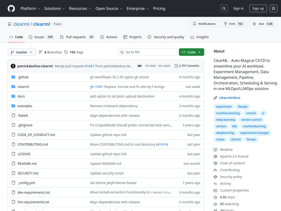
Task: Click the pulse icon beside Activity
Action: tap(215, 184)
